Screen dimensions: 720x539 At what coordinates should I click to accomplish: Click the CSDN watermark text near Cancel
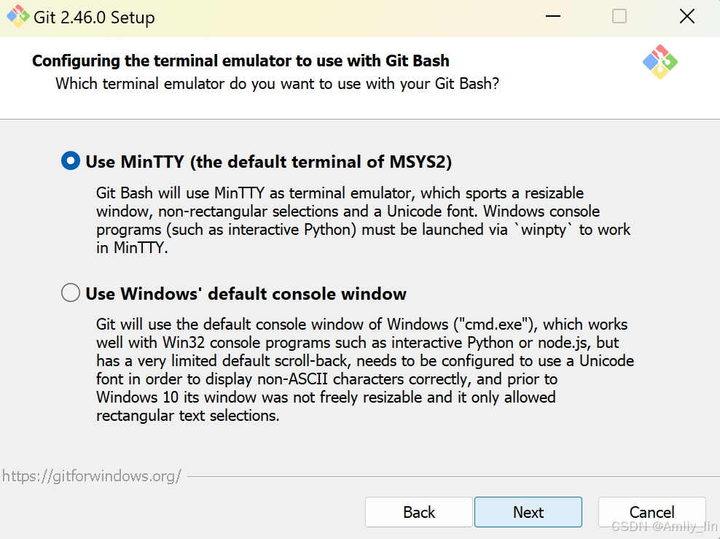pos(665,526)
